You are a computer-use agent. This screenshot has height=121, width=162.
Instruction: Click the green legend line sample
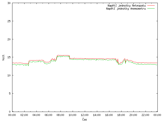pos(151,8)
